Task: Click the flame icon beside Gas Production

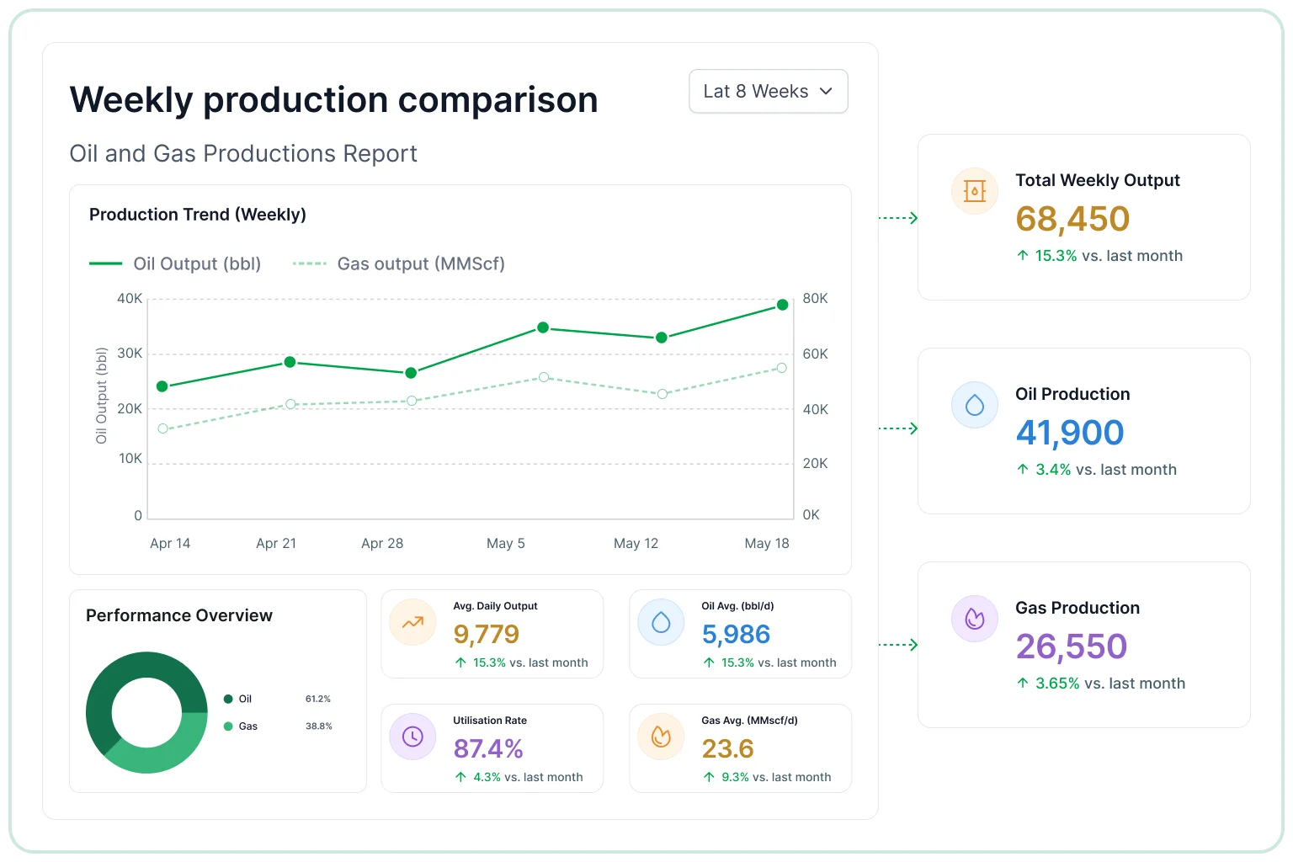Action: (x=974, y=619)
